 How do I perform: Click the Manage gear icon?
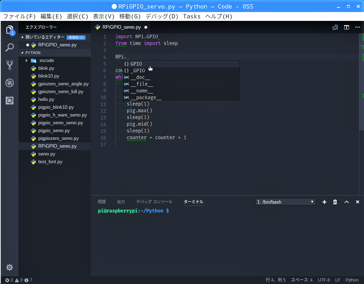pyautogui.click(x=10, y=267)
